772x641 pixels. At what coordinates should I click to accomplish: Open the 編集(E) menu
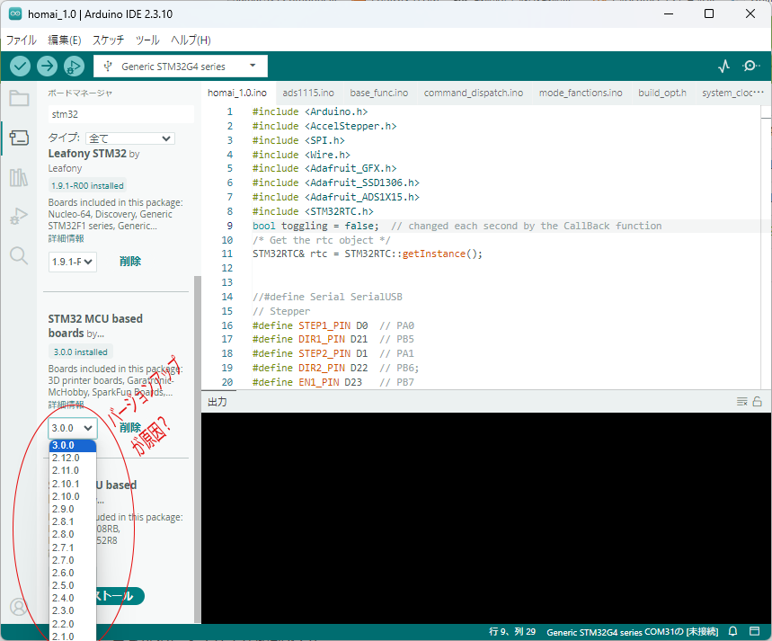(65, 40)
